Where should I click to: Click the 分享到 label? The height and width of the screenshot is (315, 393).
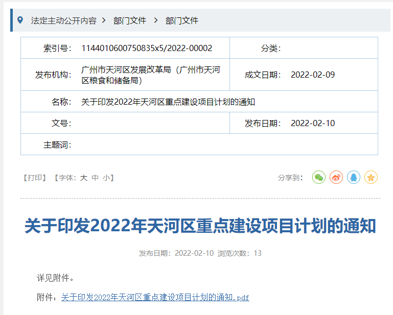290,178
